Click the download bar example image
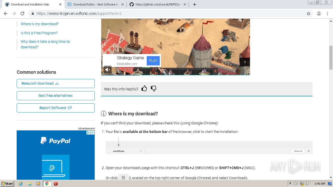This screenshot has height=187, width=333. click(x=209, y=148)
